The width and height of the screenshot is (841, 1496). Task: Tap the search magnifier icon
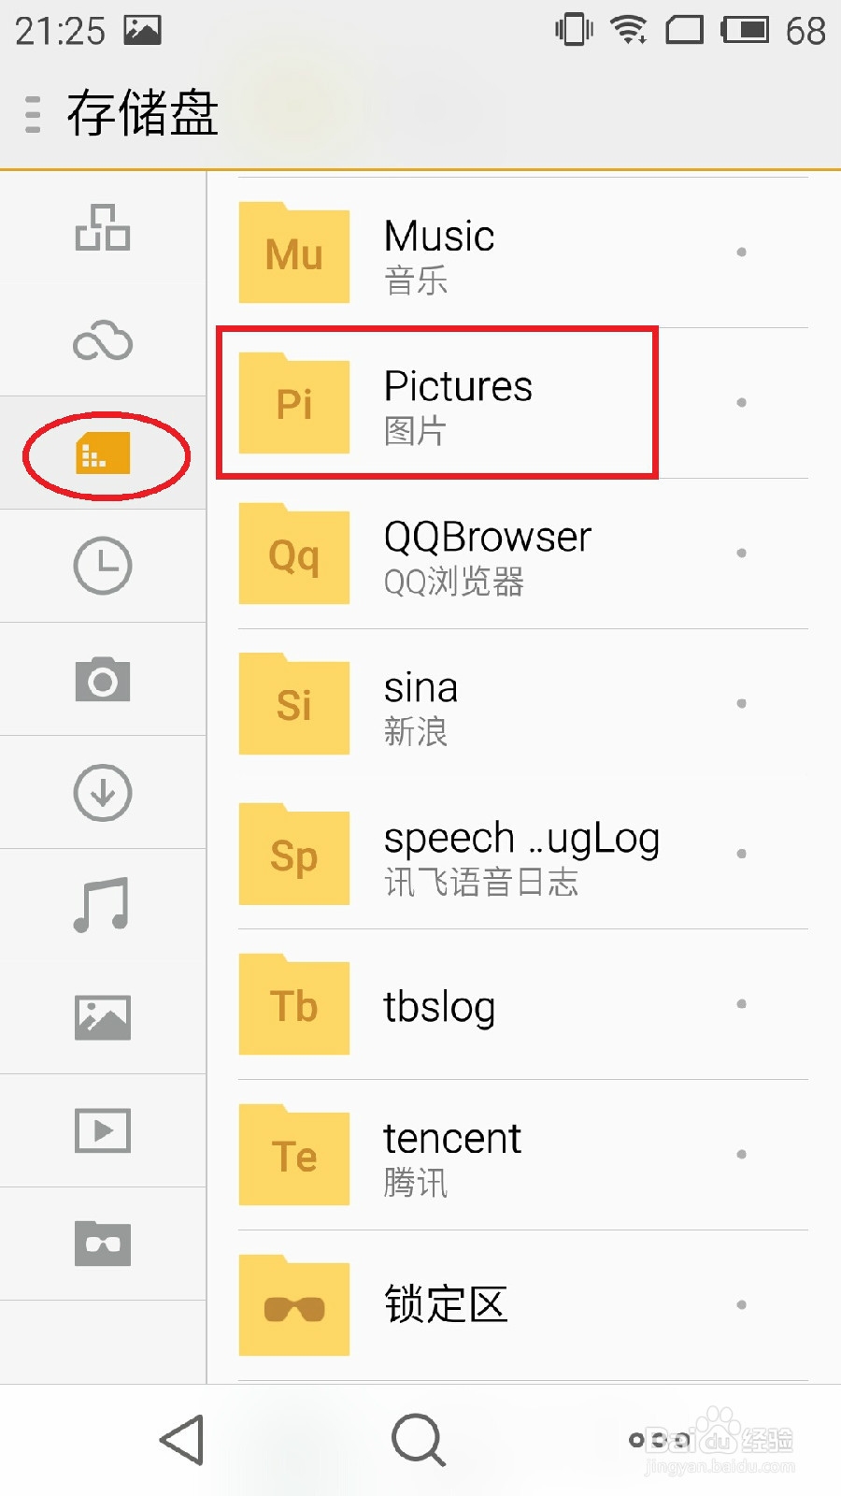pos(418,1440)
